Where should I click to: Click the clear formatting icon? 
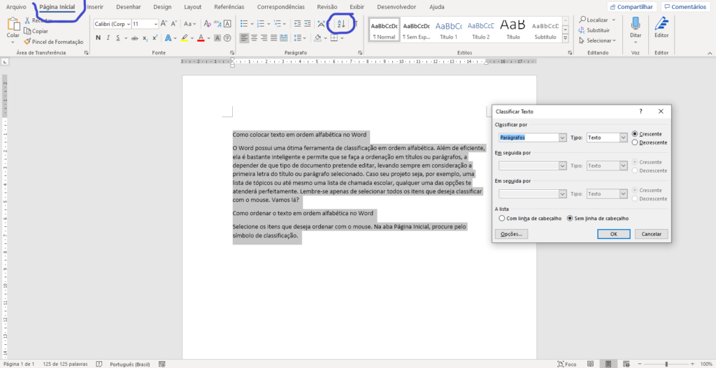click(207, 24)
